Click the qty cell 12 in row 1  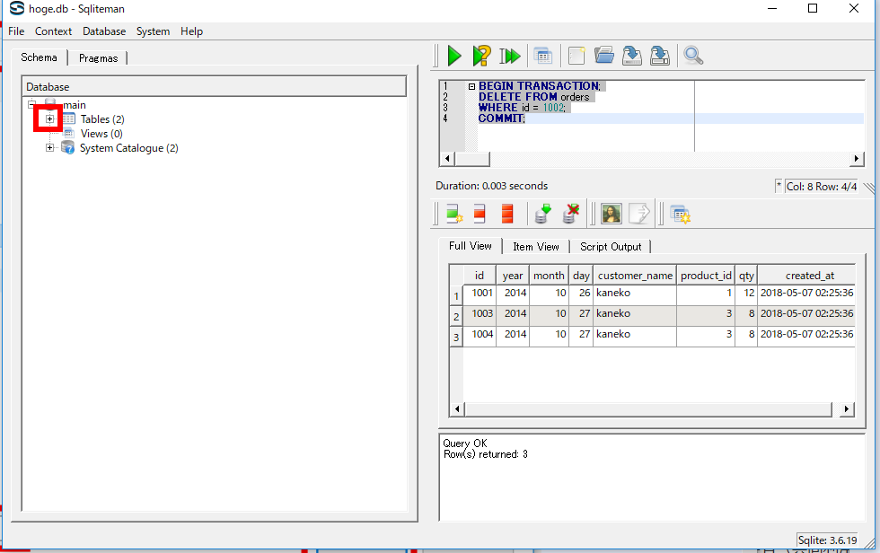coord(746,293)
